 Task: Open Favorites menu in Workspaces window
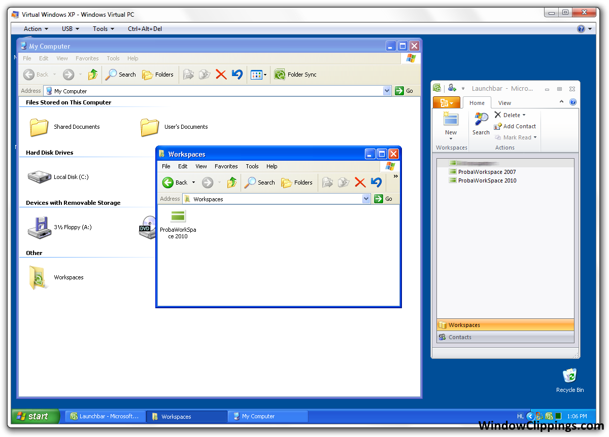[226, 166]
